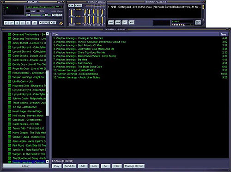This screenshot has width=231, height=172.
Task: Open the SEL menu in Winamp Playlist window
Action: (x=125, y=23)
